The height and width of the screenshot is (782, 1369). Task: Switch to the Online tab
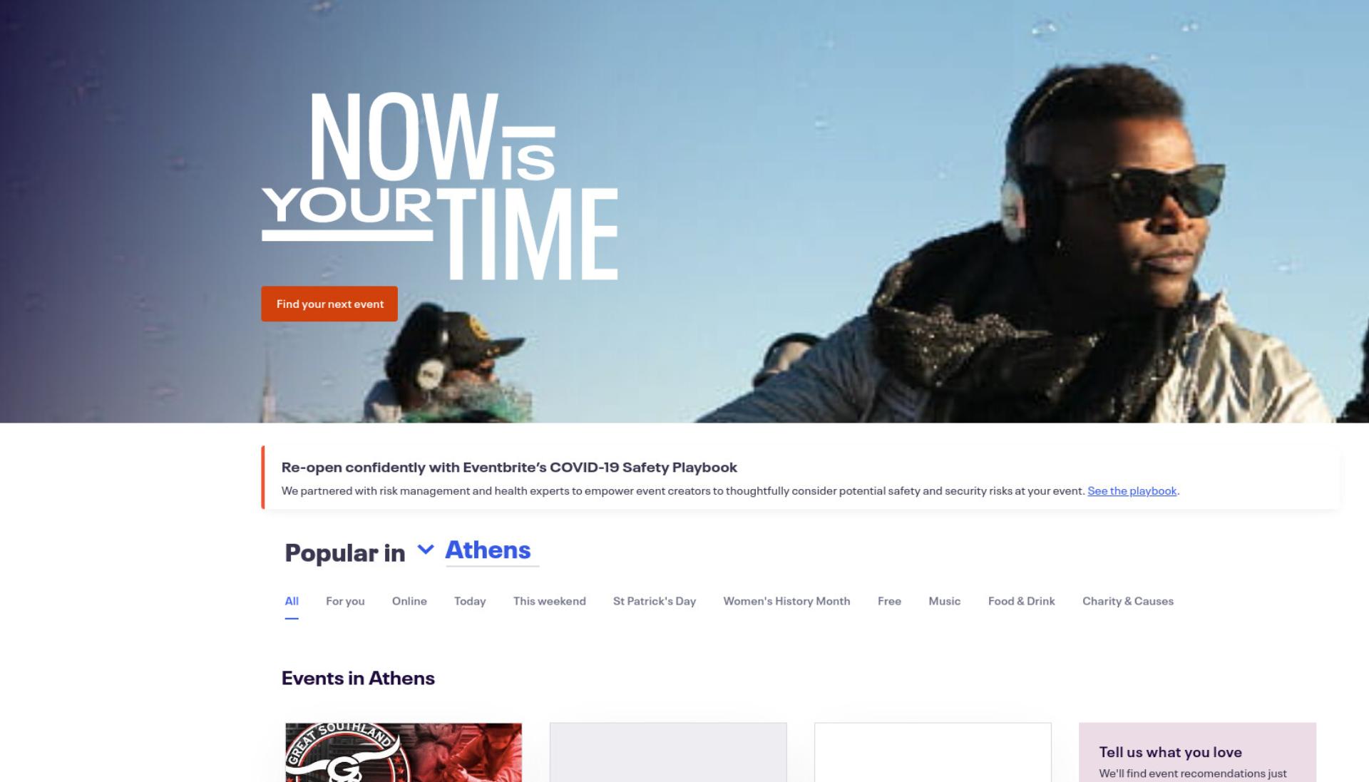[409, 601]
